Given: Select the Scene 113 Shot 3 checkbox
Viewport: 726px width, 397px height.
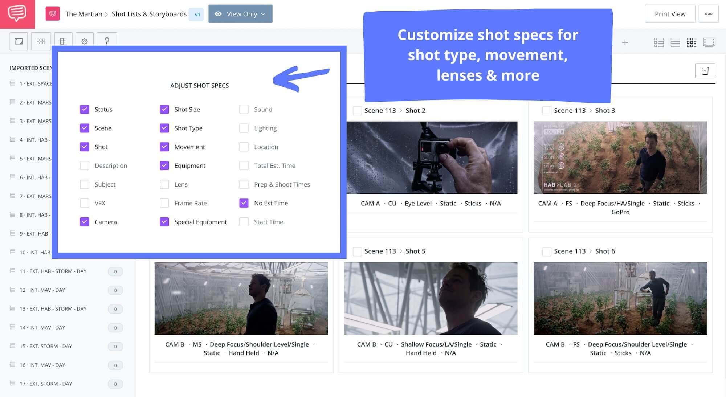Looking at the screenshot, I should coord(547,111).
